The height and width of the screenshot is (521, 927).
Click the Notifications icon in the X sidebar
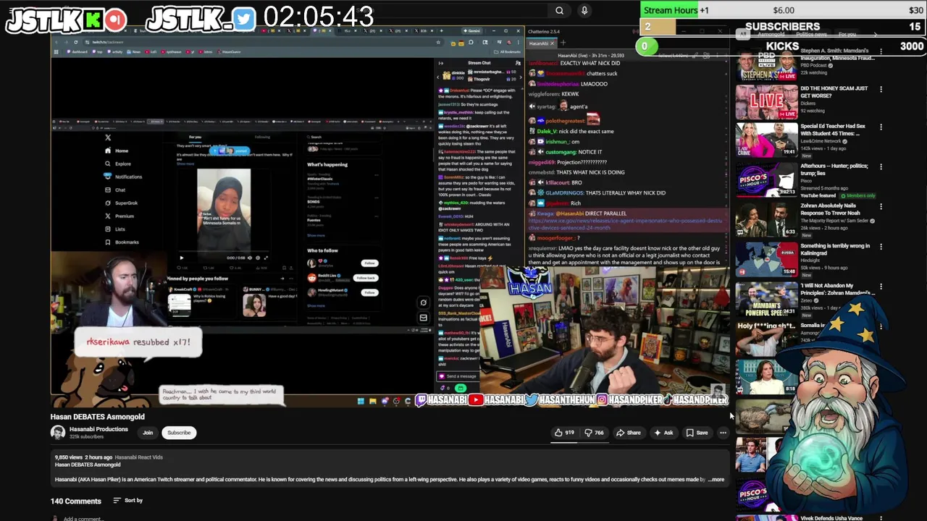[x=108, y=177]
